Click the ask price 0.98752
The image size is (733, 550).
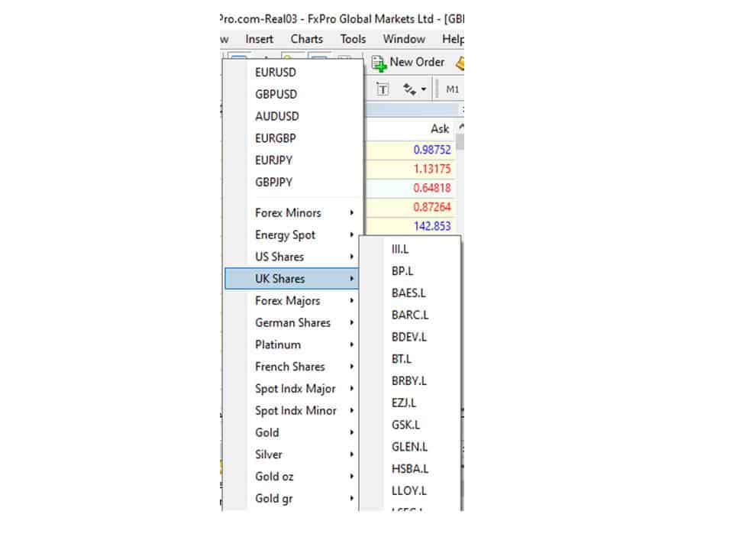(x=432, y=150)
